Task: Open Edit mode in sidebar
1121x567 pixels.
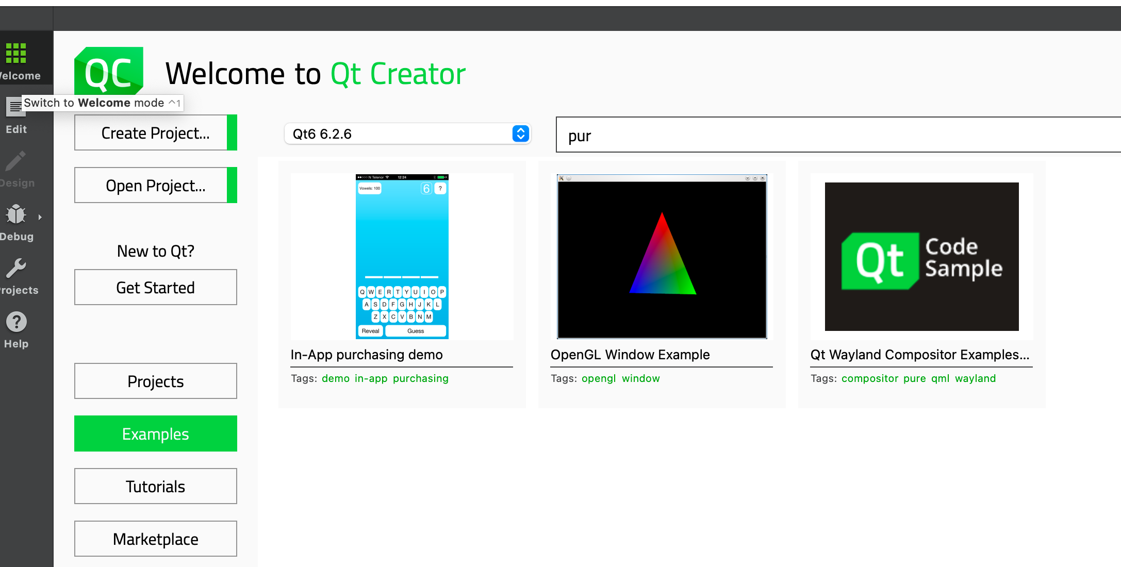Action: click(16, 117)
